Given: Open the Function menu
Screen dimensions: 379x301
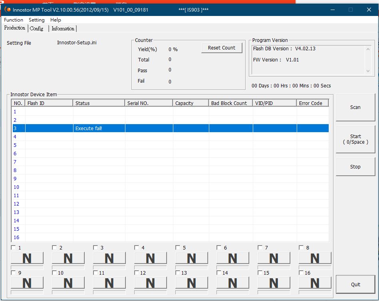Looking at the screenshot, I should [14, 20].
